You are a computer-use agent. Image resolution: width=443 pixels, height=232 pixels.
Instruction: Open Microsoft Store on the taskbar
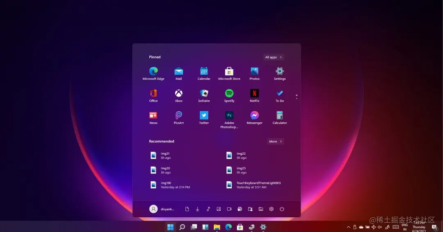[x=240, y=227]
